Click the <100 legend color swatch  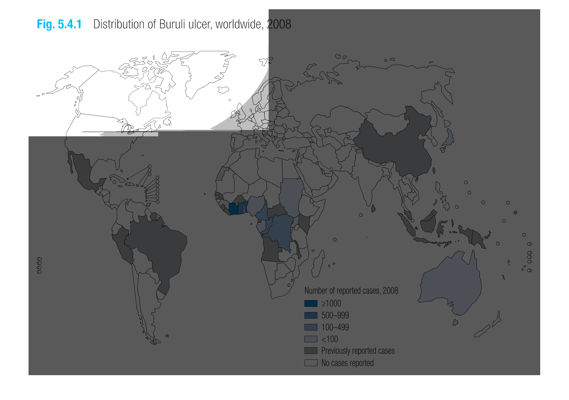click(311, 339)
